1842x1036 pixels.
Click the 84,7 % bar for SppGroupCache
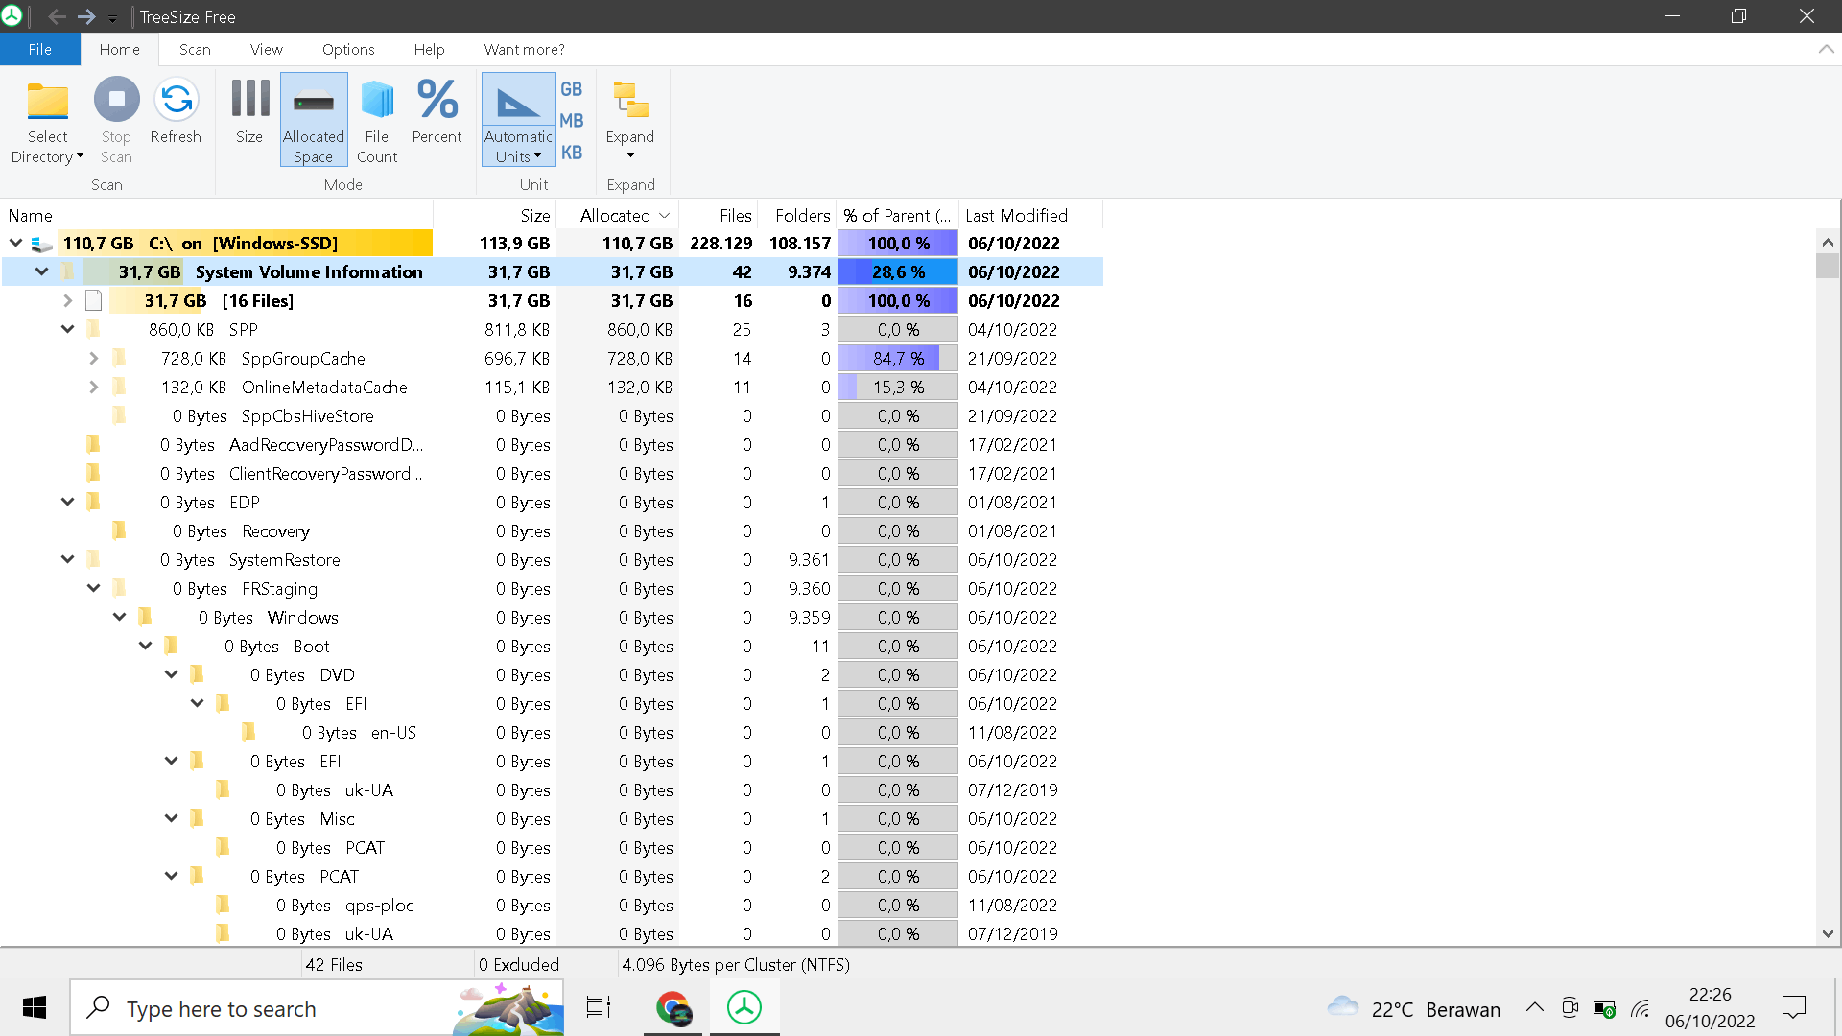pyautogui.click(x=898, y=359)
